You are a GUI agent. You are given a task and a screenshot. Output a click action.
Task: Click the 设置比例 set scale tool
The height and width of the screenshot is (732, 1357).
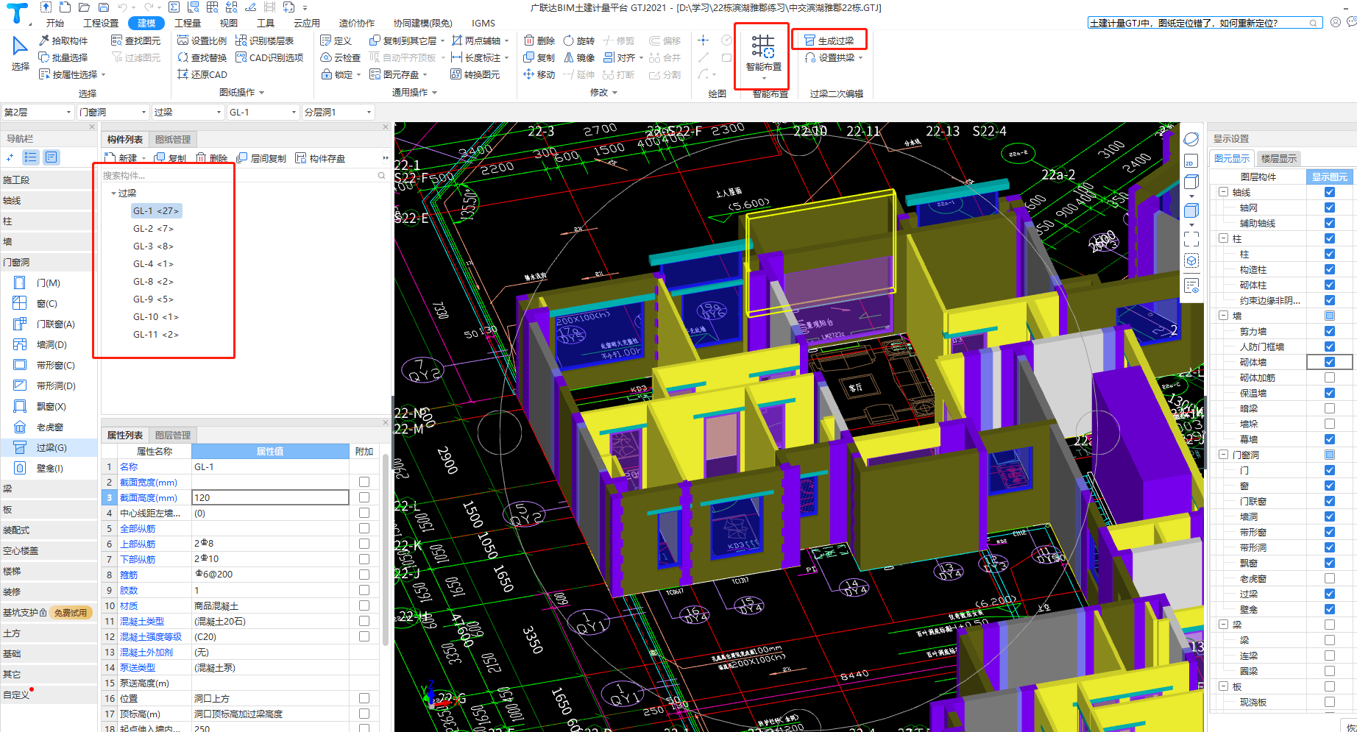pyautogui.click(x=202, y=40)
